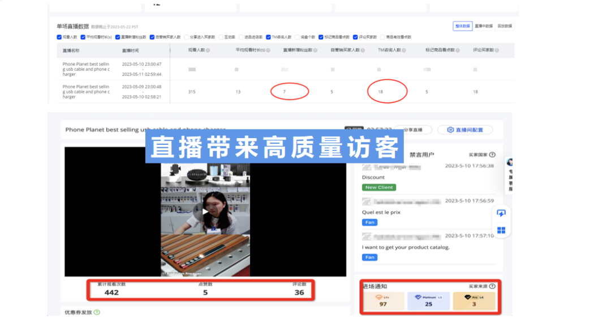Click the info icon beside 标记商品看点数 column header
The image size is (611, 327).
458,50
